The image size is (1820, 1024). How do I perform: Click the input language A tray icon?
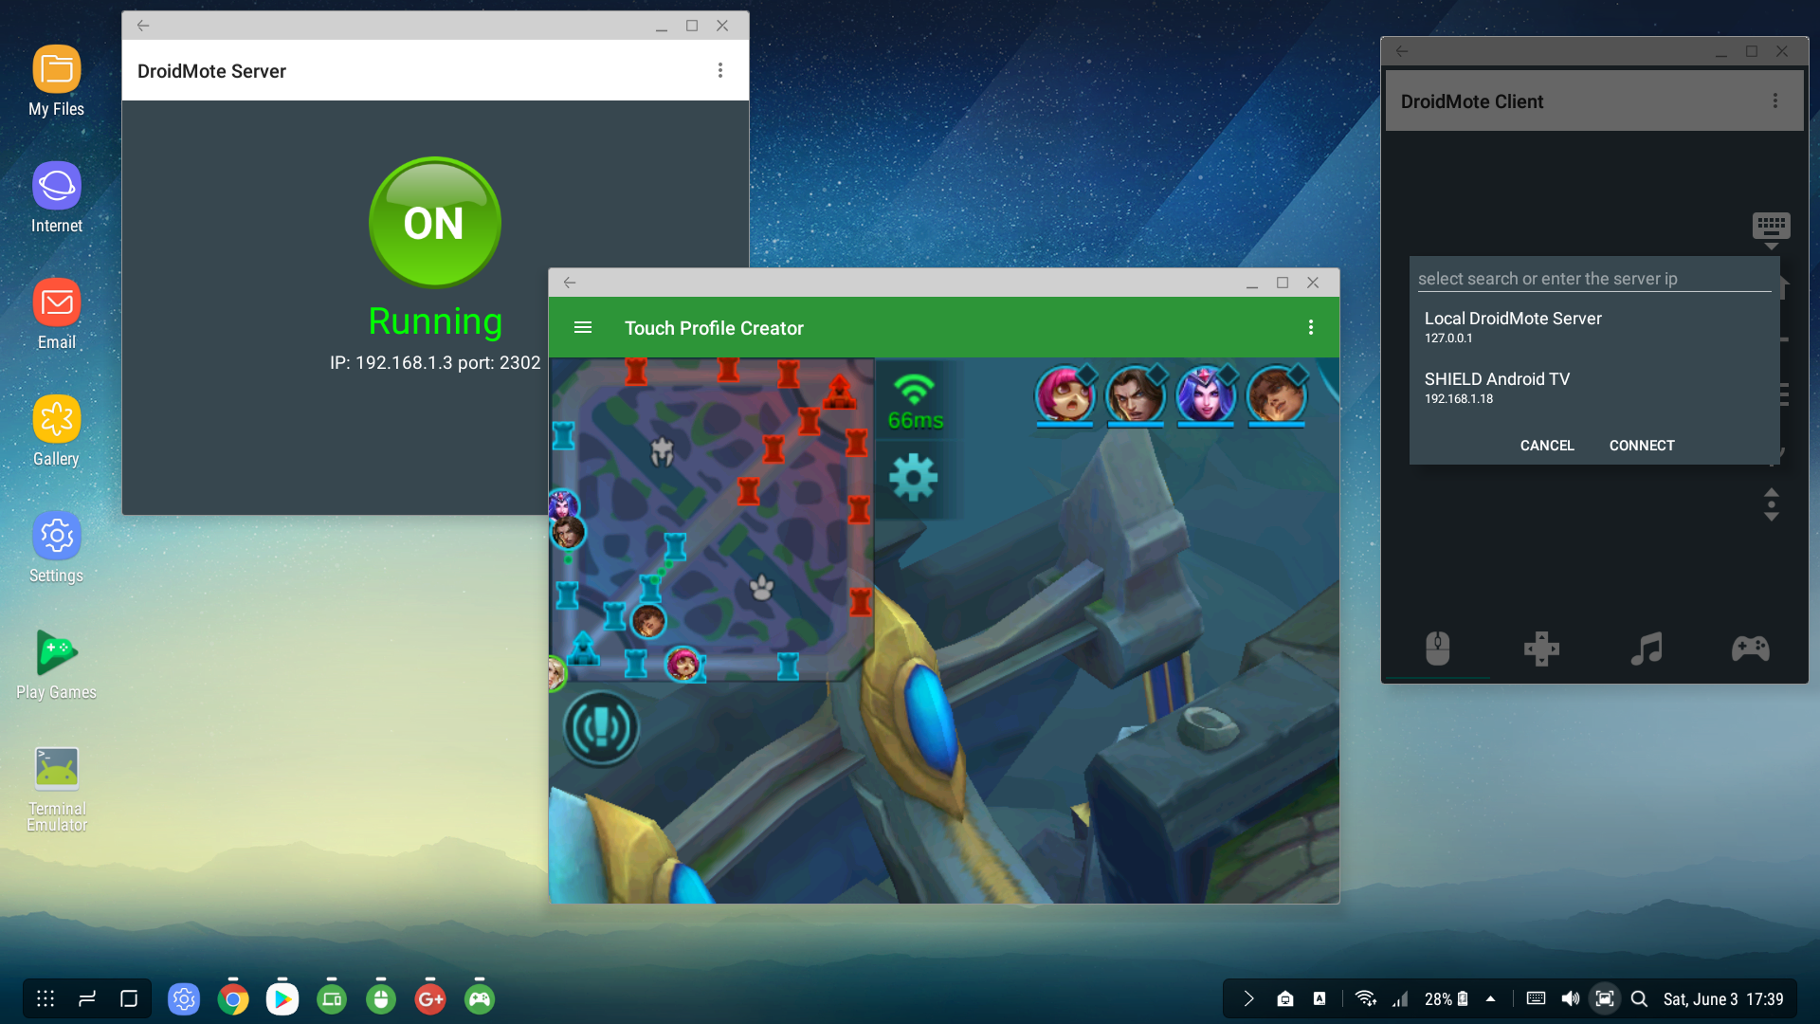[x=1319, y=998]
